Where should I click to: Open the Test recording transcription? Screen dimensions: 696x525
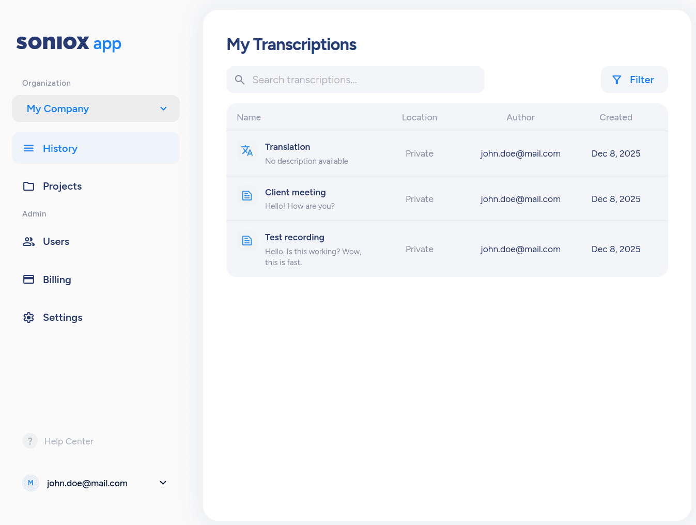tap(295, 237)
